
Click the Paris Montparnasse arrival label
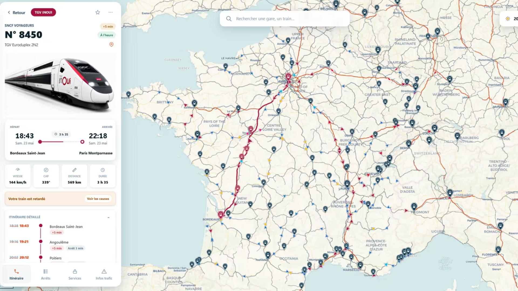click(x=96, y=153)
